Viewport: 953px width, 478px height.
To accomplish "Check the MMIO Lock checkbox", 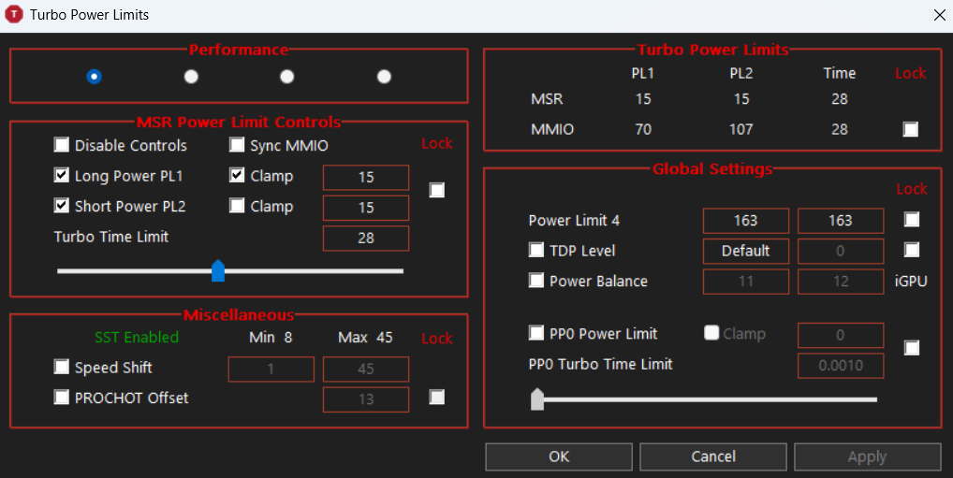I will (x=911, y=129).
